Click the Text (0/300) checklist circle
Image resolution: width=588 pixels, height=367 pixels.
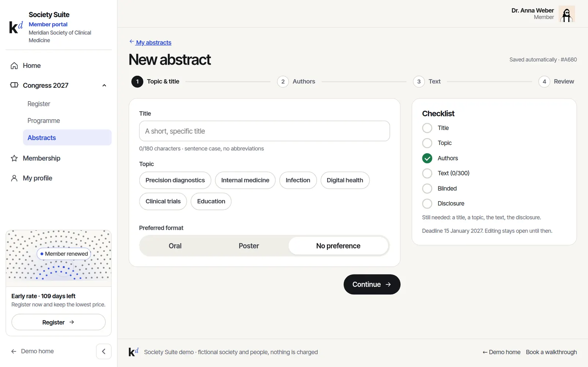coord(427,173)
